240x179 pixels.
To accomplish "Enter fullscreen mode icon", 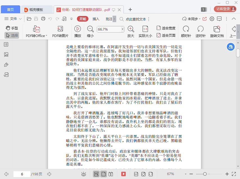I will click(x=234, y=174).
